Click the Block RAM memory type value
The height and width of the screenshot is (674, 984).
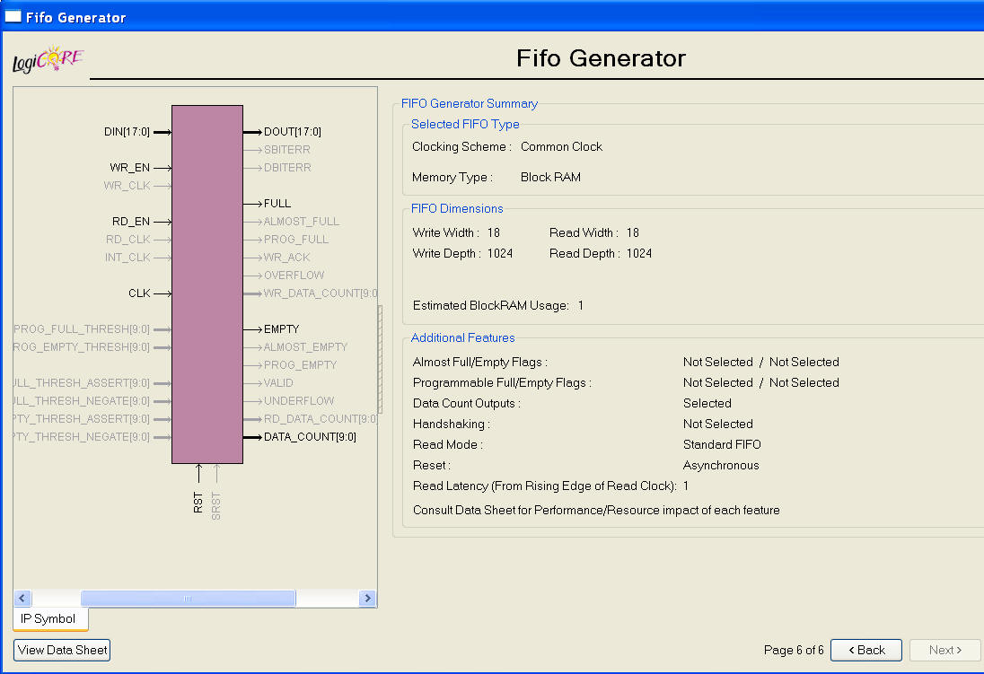click(x=550, y=177)
